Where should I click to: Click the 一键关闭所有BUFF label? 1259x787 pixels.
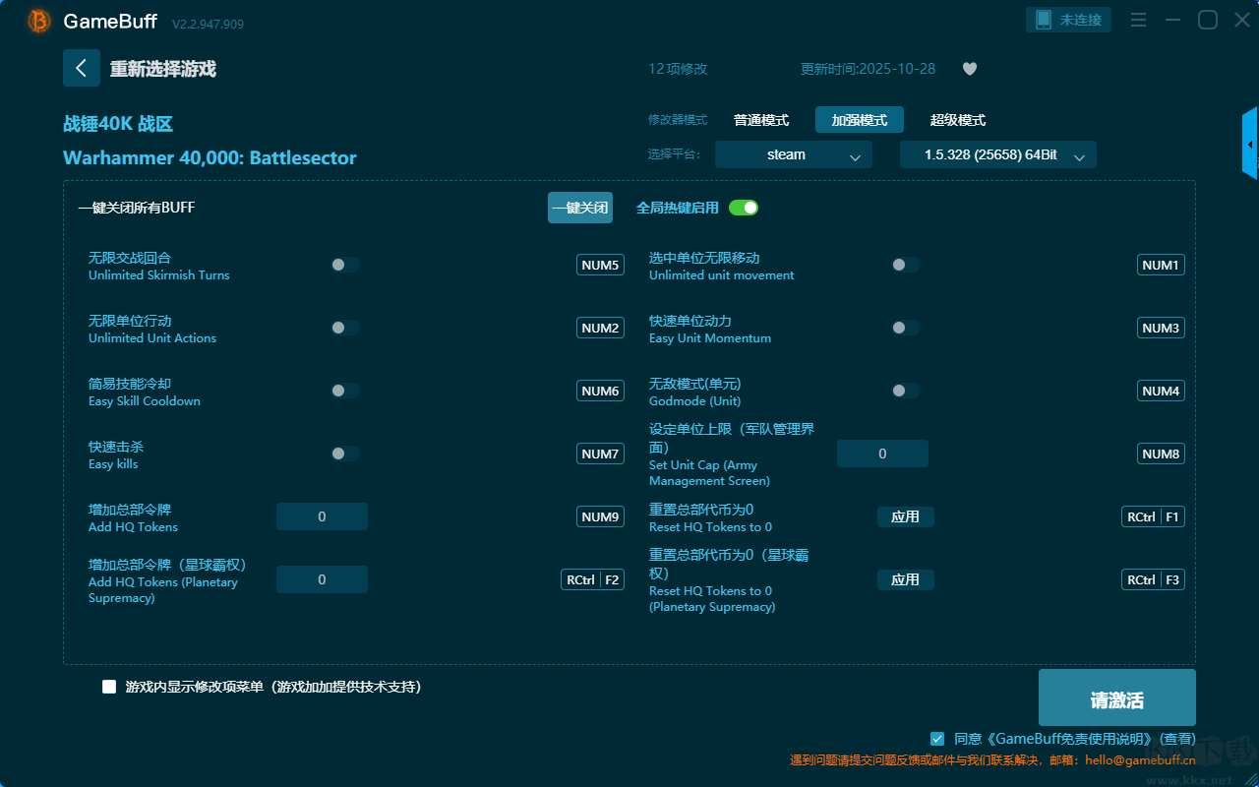tap(137, 208)
